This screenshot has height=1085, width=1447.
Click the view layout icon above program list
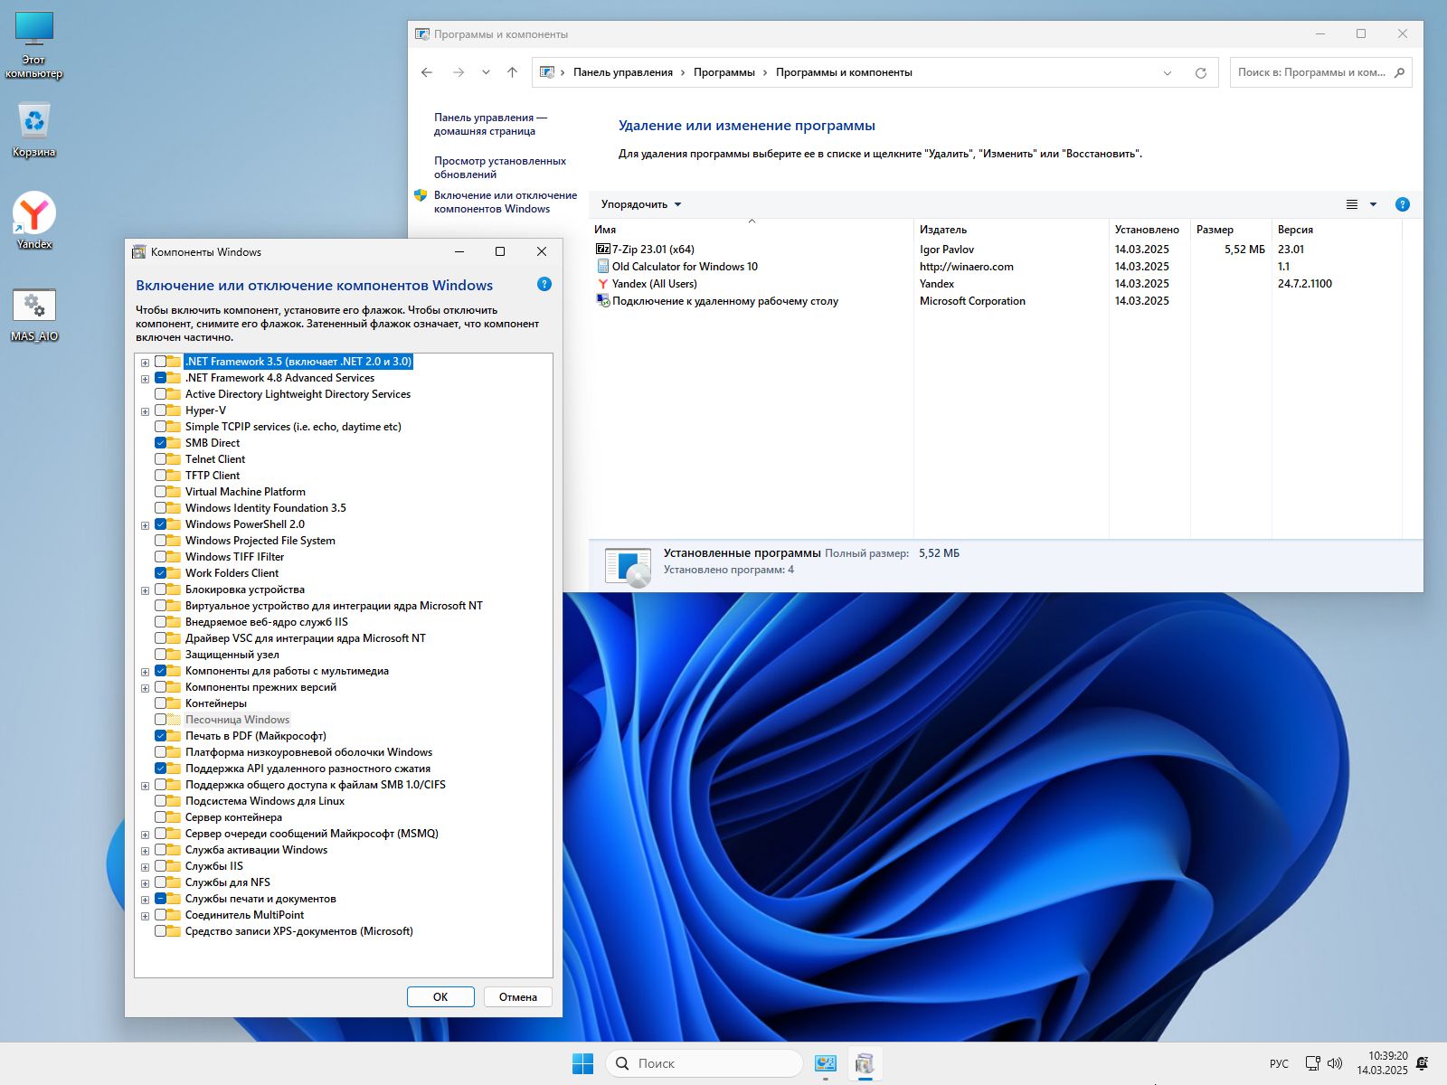(x=1352, y=204)
